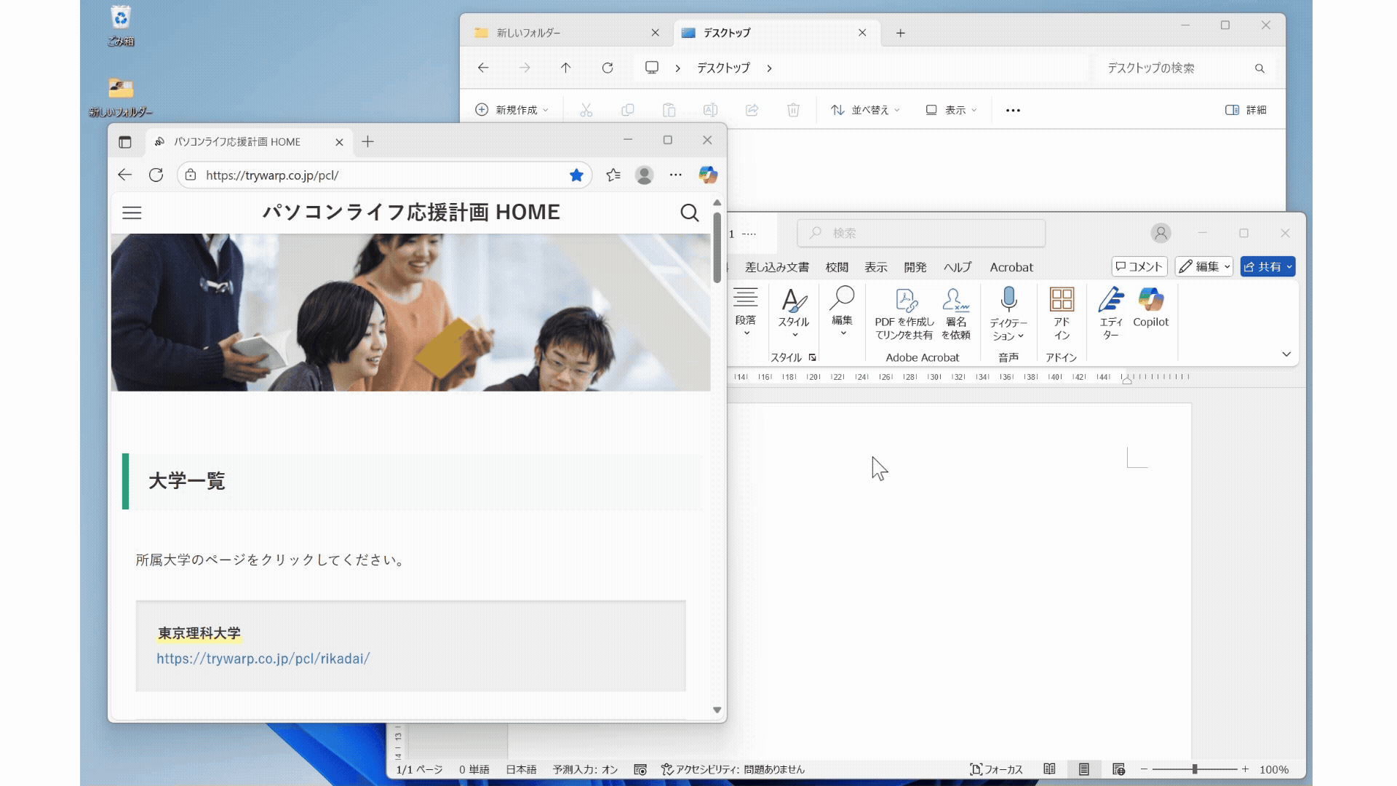
Task: Click the コメント button in Word
Action: [x=1139, y=266]
